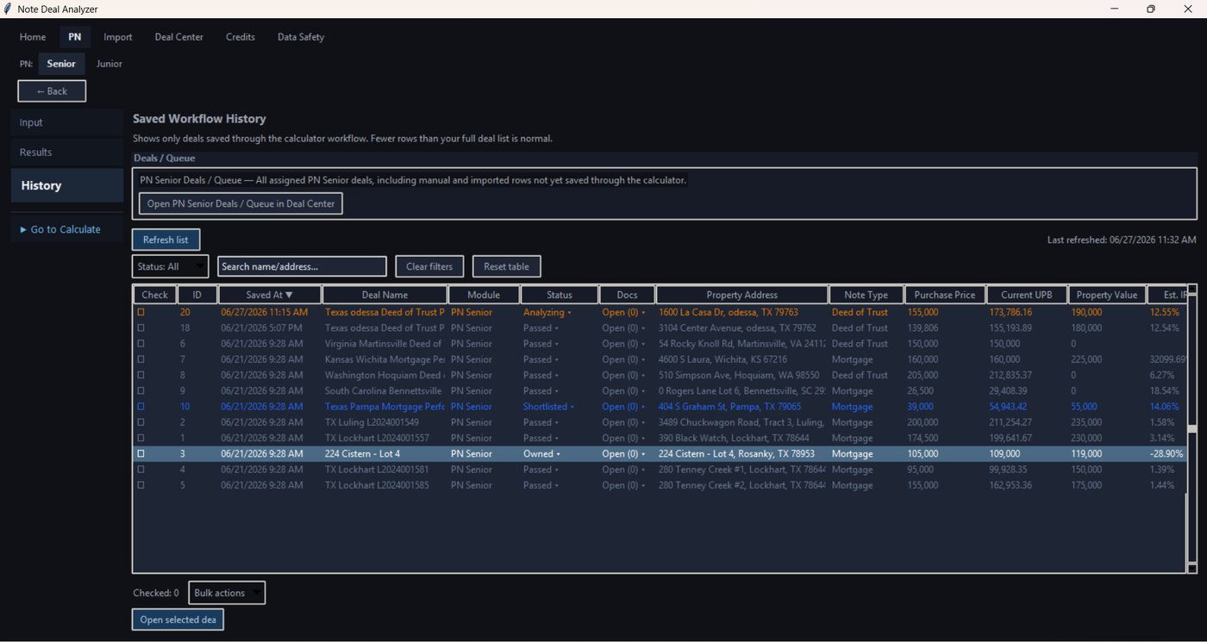Select the PN tab

(75, 37)
